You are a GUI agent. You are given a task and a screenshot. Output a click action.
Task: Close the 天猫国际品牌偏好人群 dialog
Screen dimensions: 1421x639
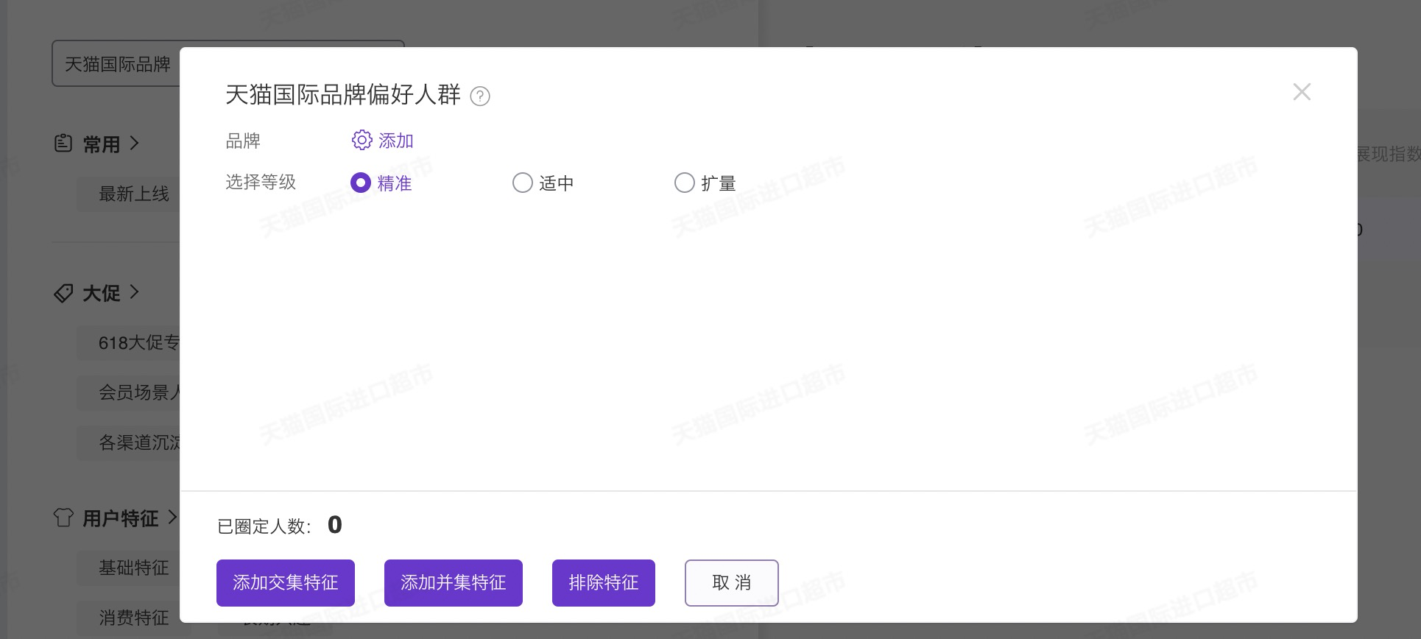point(1302,92)
